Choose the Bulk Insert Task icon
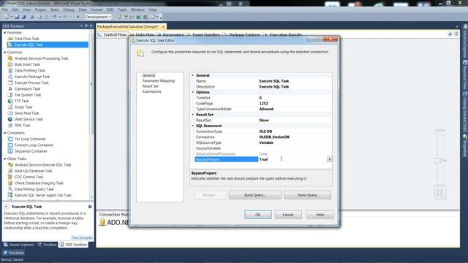The image size is (468, 263). [x=10, y=64]
